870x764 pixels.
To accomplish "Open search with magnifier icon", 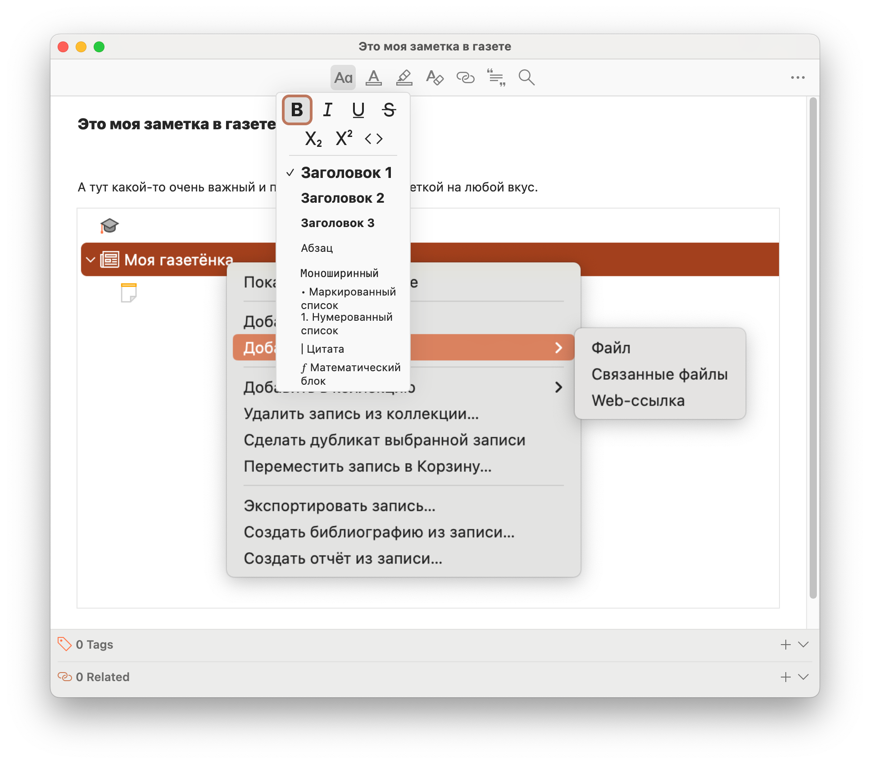I will [526, 77].
